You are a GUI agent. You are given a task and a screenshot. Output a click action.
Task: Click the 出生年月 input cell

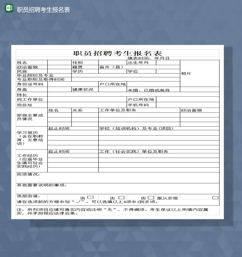point(168,62)
